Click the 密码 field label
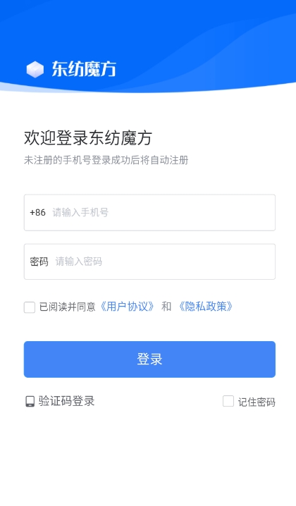This screenshot has height=506, width=296. point(39,261)
